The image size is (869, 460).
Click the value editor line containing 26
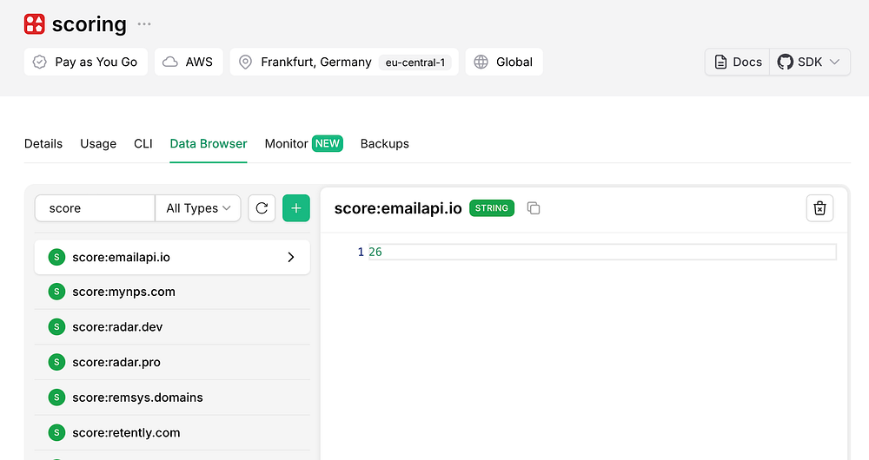602,252
